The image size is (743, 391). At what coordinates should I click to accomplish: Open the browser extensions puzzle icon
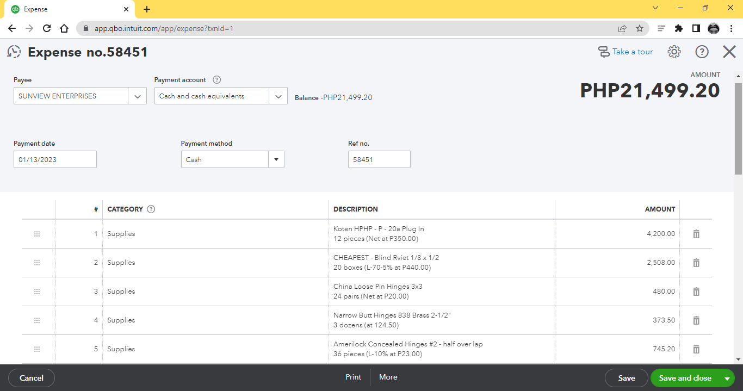pos(679,28)
